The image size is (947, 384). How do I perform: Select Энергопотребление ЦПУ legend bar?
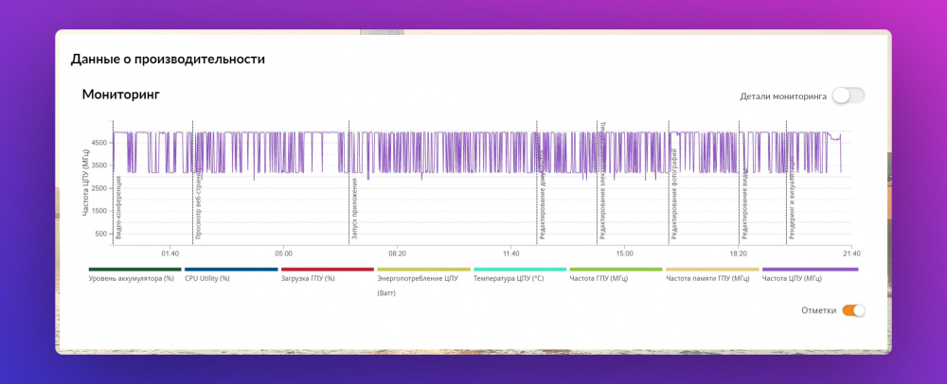coord(423,270)
